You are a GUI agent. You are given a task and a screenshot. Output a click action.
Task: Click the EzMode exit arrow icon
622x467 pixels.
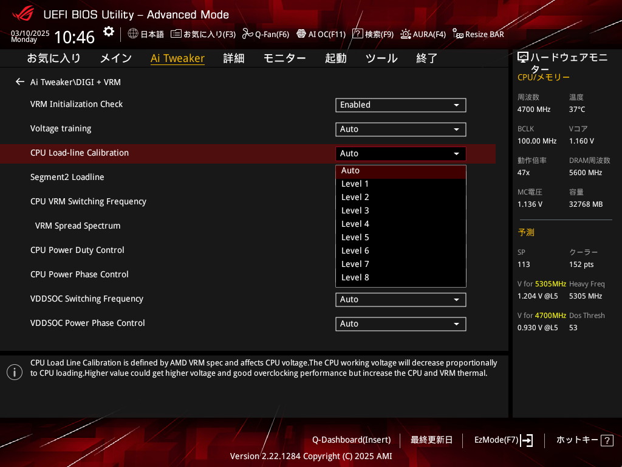pos(527,440)
